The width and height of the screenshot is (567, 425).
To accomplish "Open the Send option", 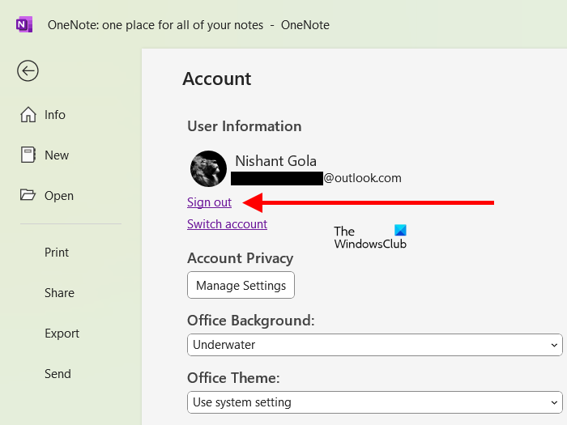I will [x=58, y=374].
